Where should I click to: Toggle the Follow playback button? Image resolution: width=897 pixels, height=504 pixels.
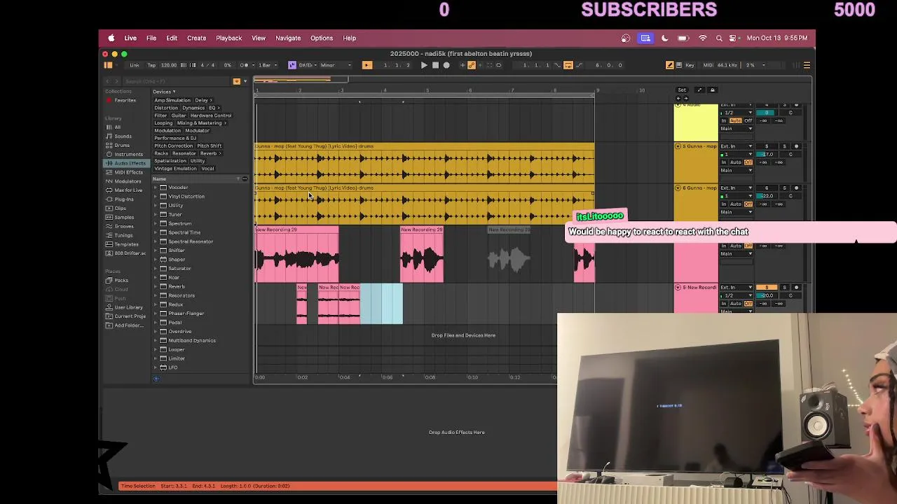click(367, 65)
